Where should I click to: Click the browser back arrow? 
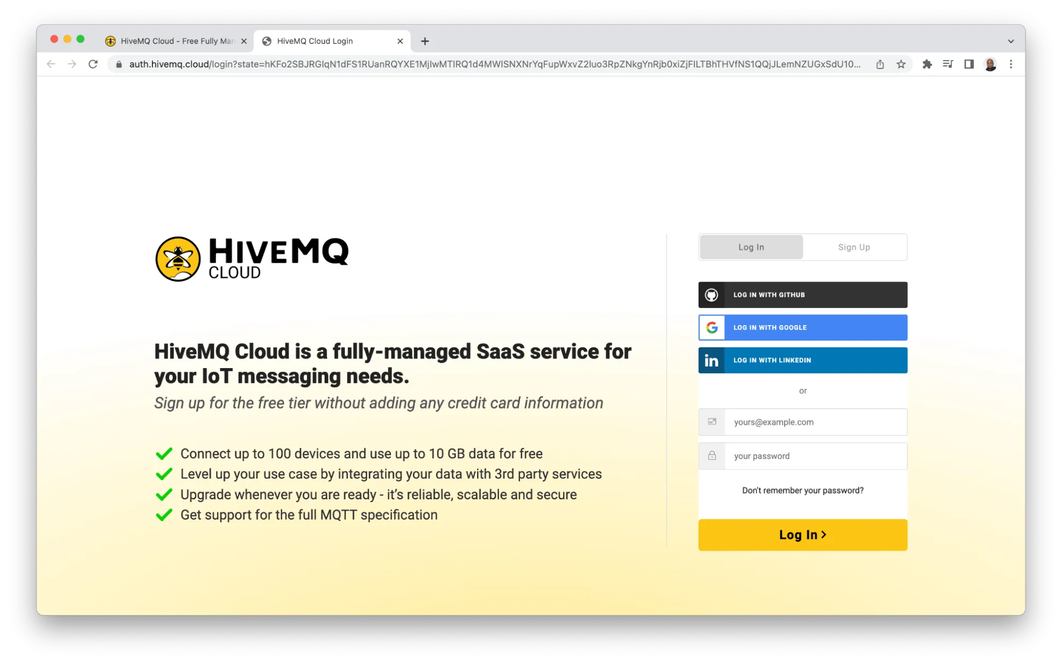(x=51, y=64)
